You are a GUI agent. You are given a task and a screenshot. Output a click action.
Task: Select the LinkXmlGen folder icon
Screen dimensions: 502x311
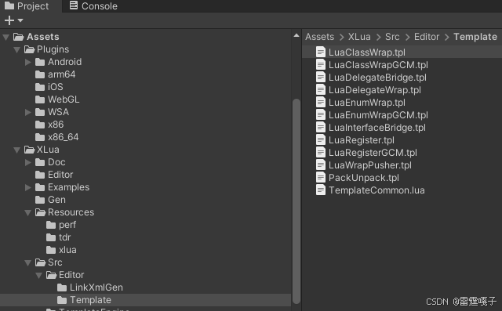(x=62, y=287)
